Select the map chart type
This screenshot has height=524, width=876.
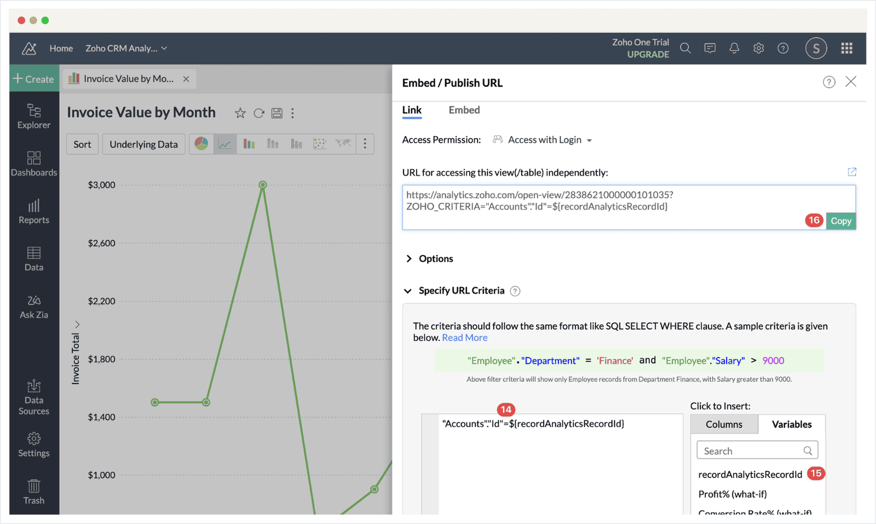coord(343,144)
